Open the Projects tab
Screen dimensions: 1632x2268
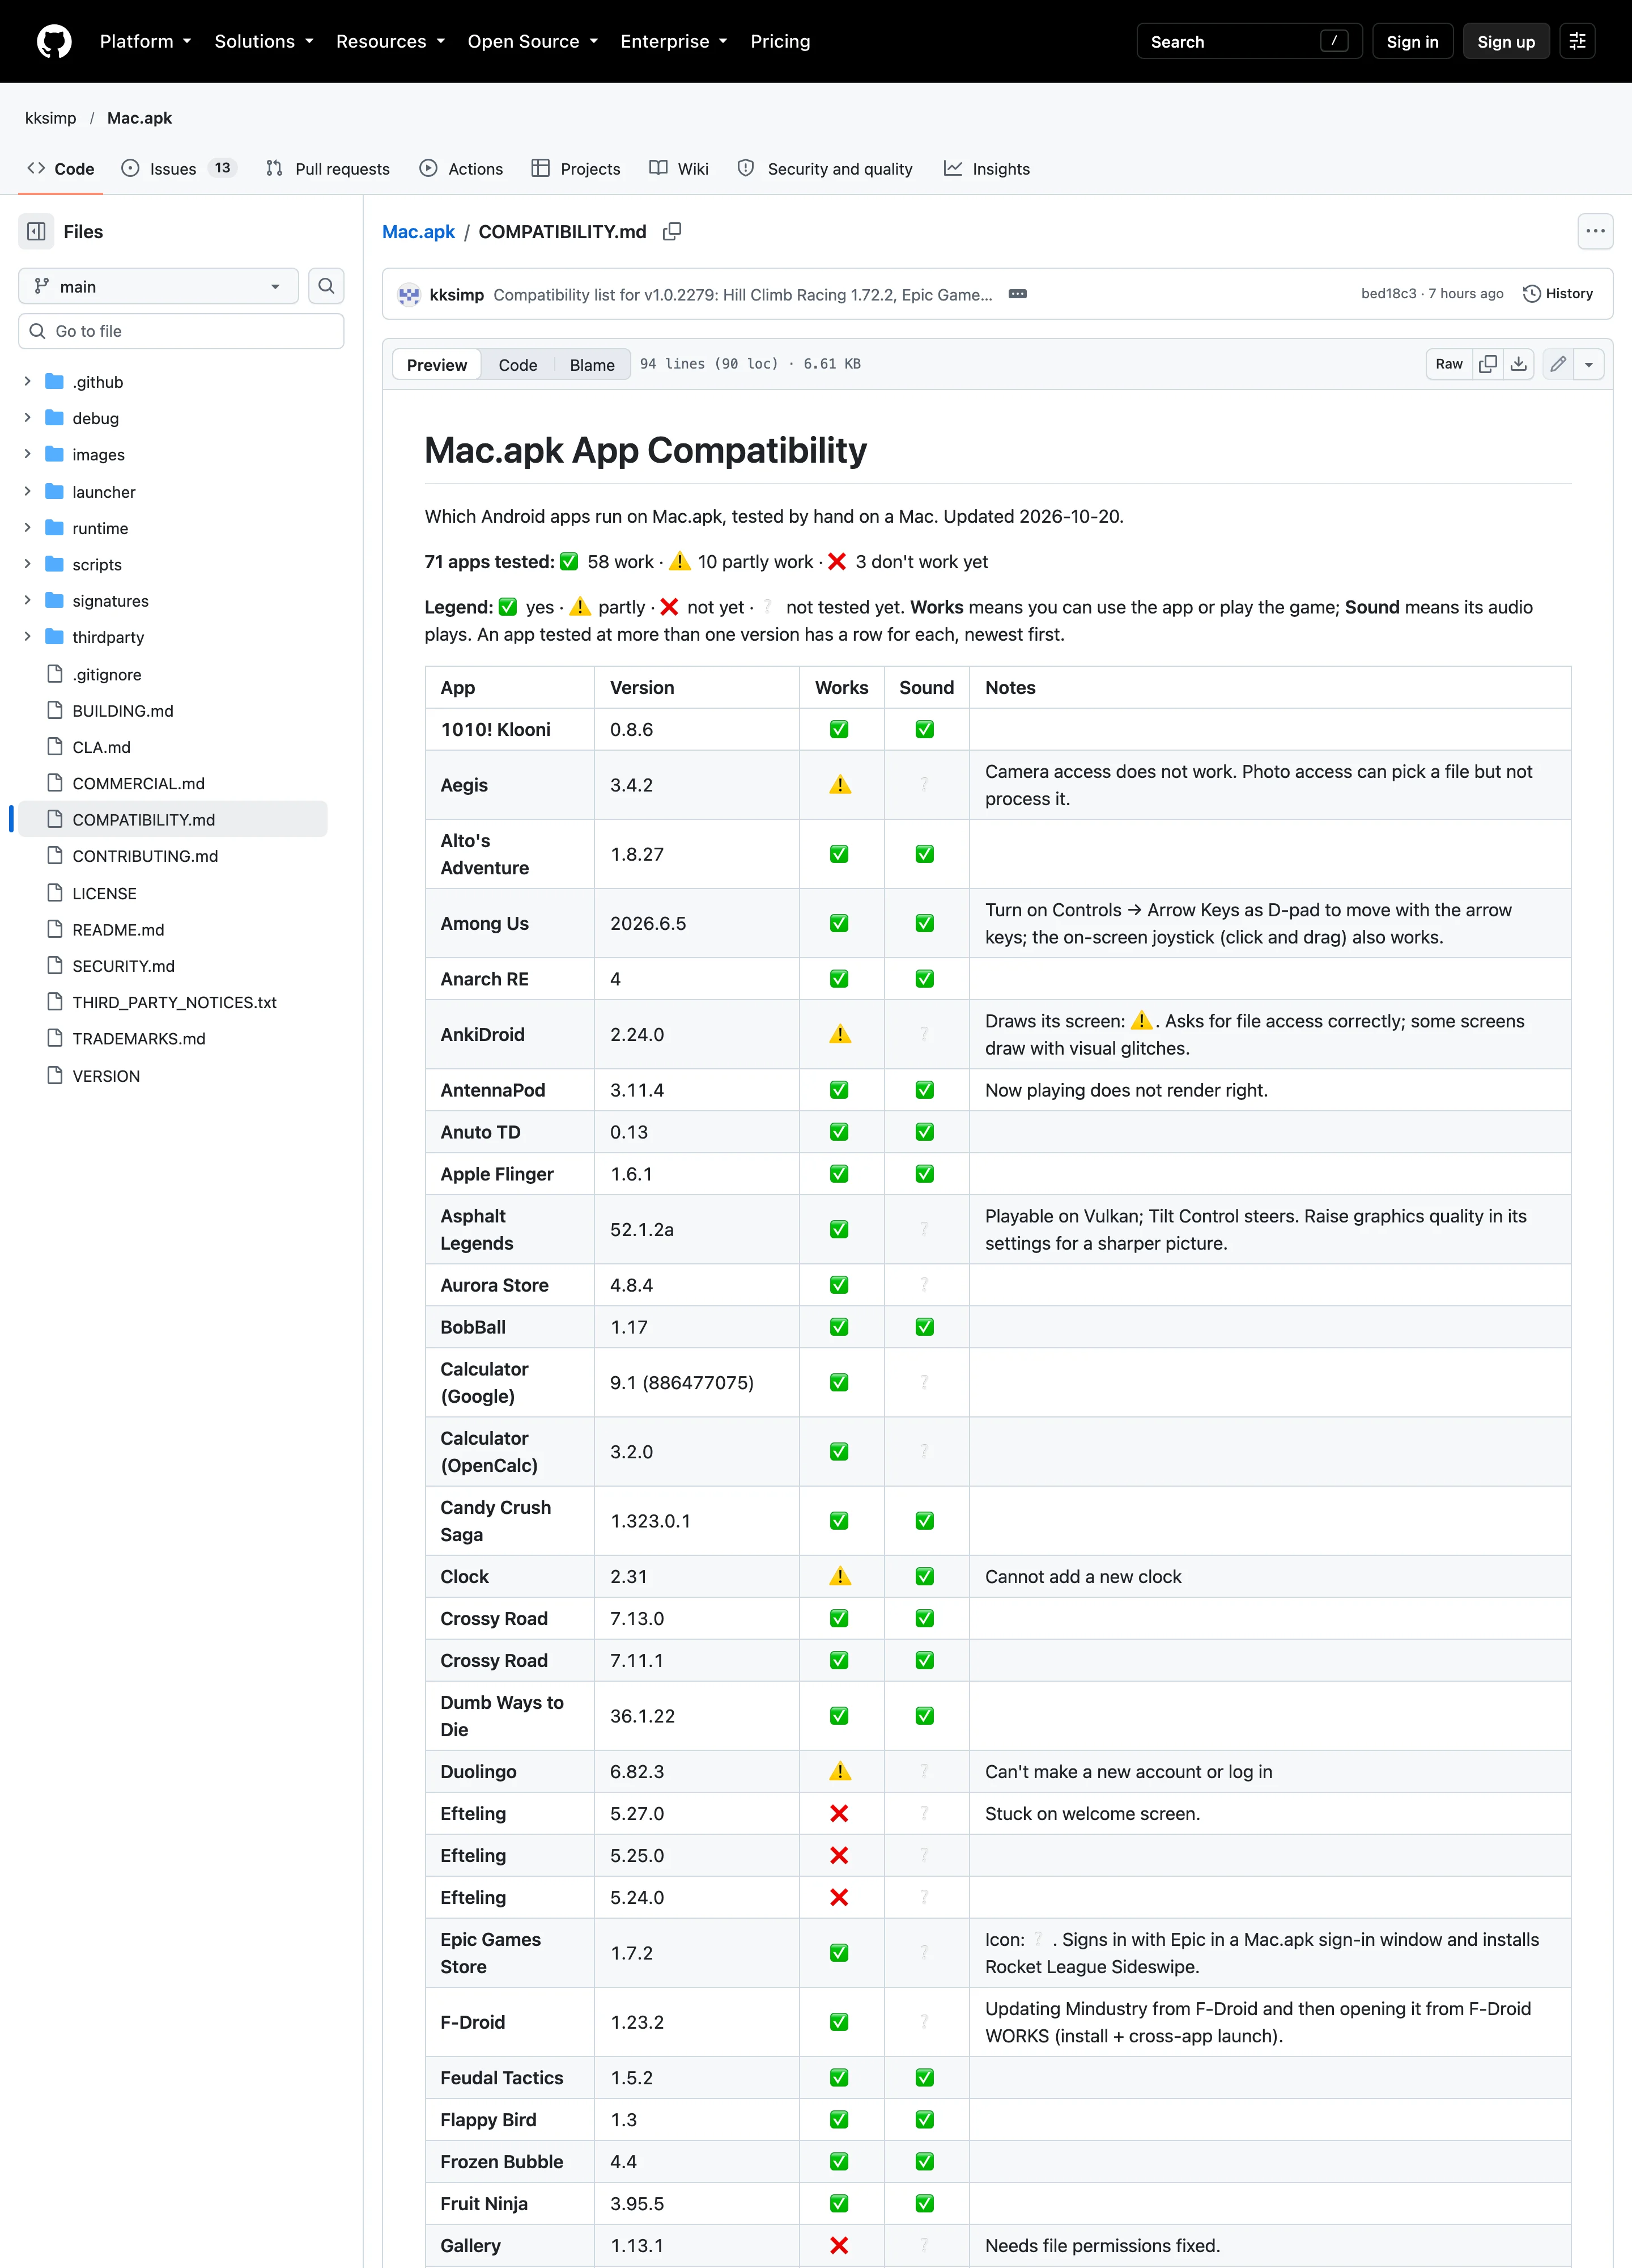[577, 169]
